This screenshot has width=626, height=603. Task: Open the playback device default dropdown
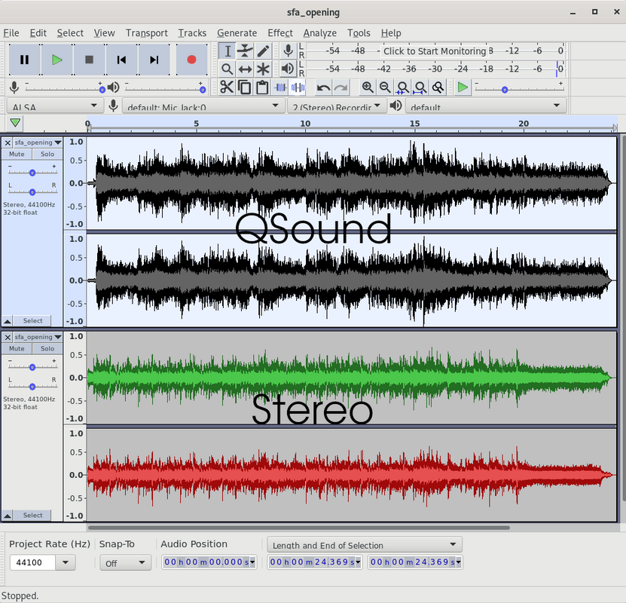(x=485, y=106)
